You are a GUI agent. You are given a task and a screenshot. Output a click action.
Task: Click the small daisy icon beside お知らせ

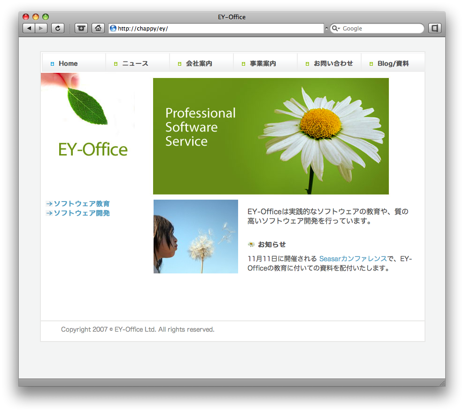tap(251, 244)
